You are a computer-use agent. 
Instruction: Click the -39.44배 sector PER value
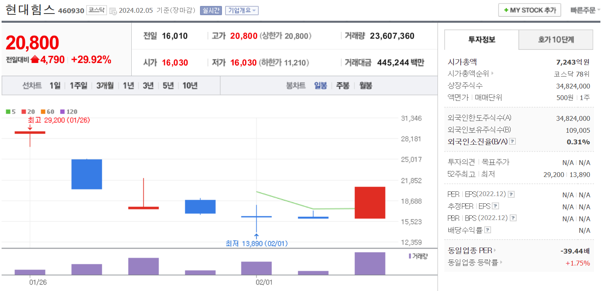point(575,251)
